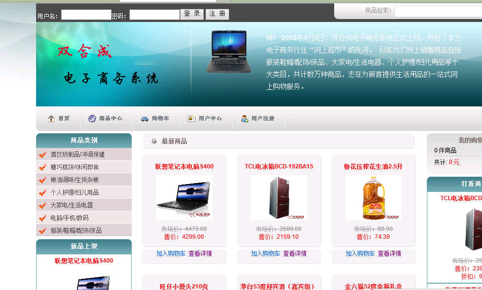Open 茅台53度迎宾酒 product title
Screen dimensions: 482x290
[x=277, y=287]
